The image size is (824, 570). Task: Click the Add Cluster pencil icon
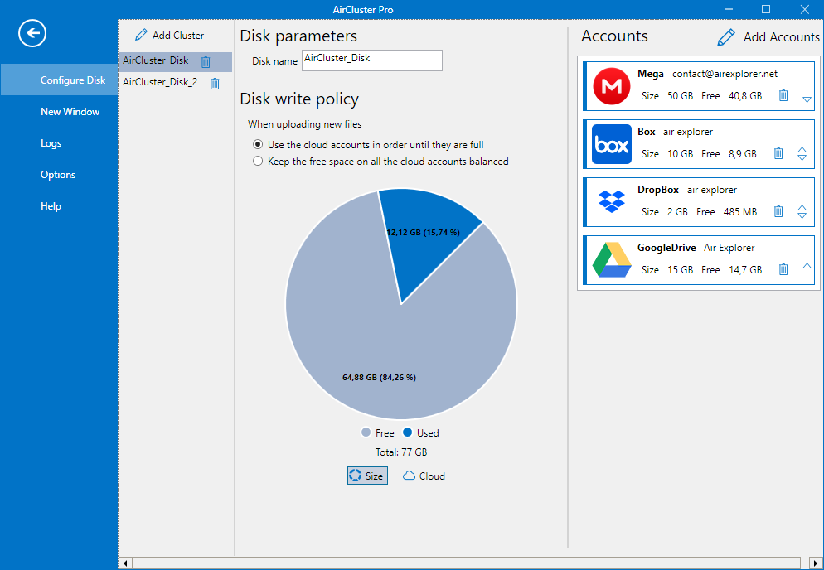click(x=141, y=35)
